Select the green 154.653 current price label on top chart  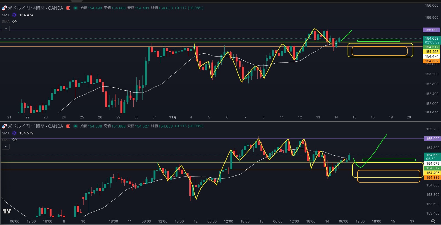point(431,39)
